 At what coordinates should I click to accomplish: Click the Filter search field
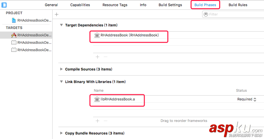pyautogui.click(x=232, y=14)
